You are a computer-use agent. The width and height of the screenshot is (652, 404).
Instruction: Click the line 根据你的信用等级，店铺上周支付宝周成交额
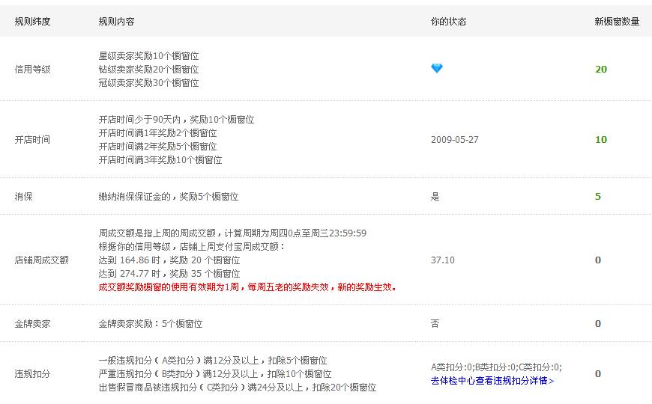(192, 247)
